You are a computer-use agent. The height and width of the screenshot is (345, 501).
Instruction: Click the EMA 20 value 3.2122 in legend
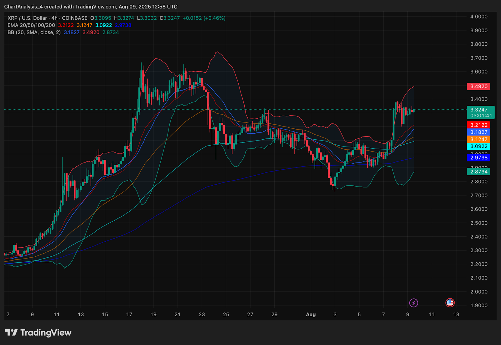66,25
